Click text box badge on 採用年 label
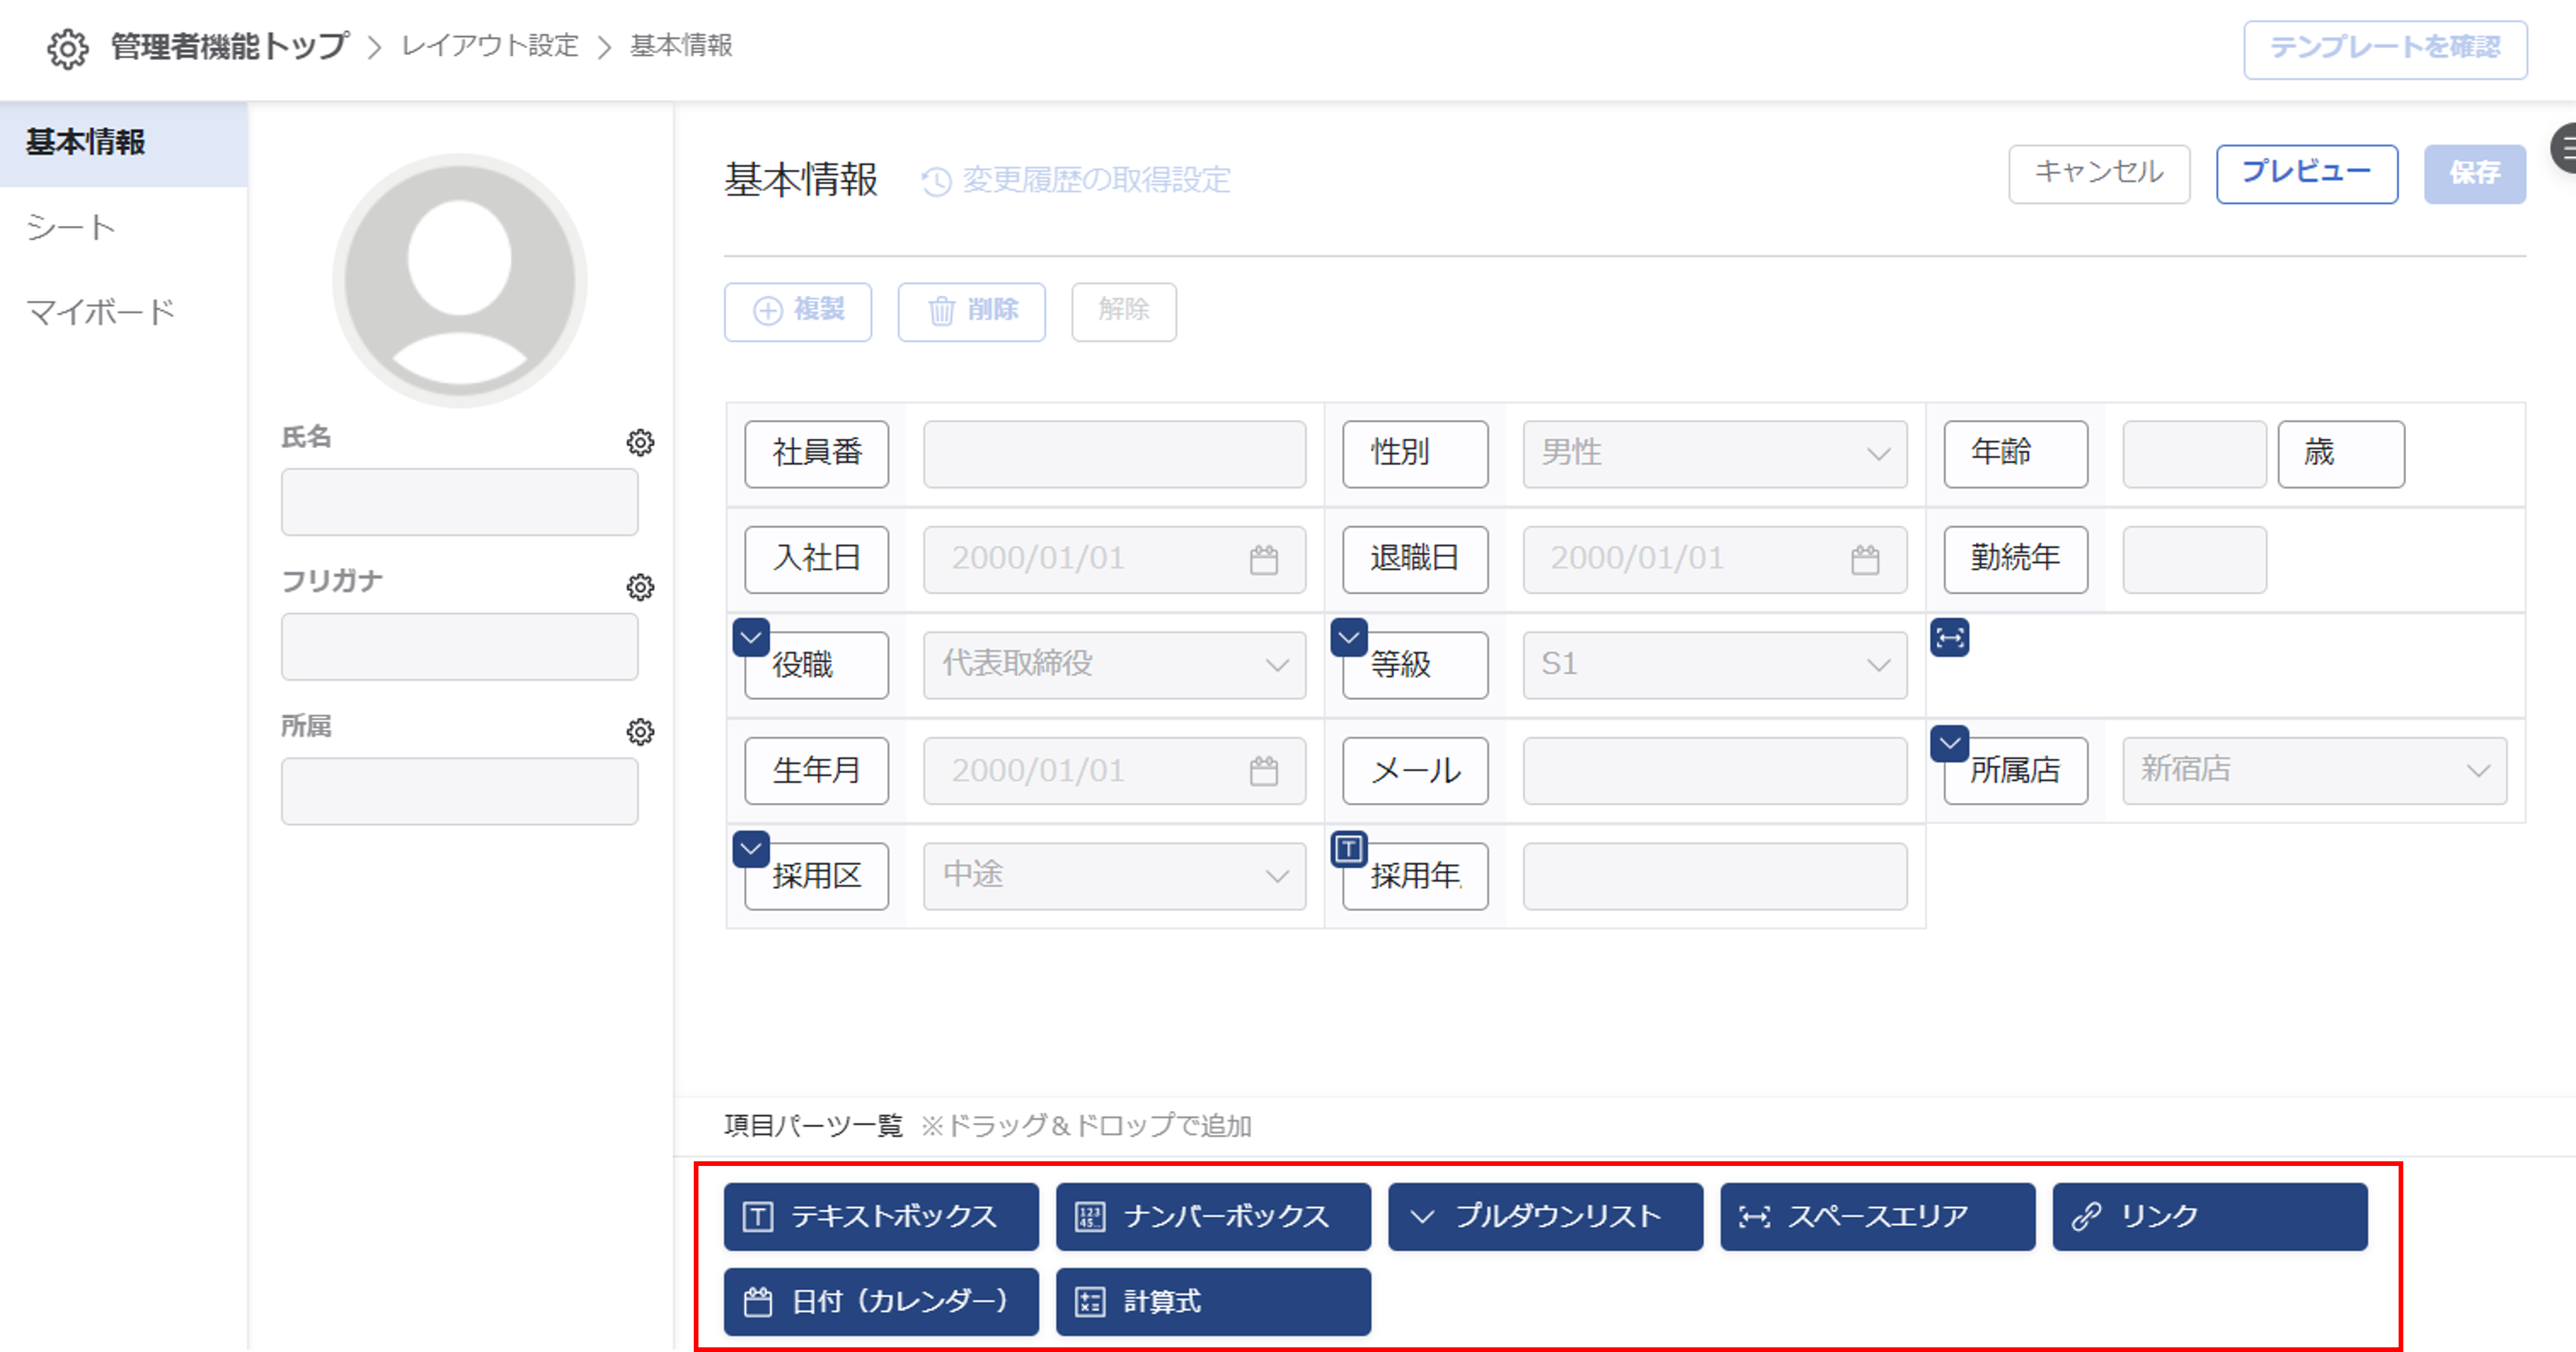This screenshot has height=1352, width=2576. click(x=1348, y=848)
